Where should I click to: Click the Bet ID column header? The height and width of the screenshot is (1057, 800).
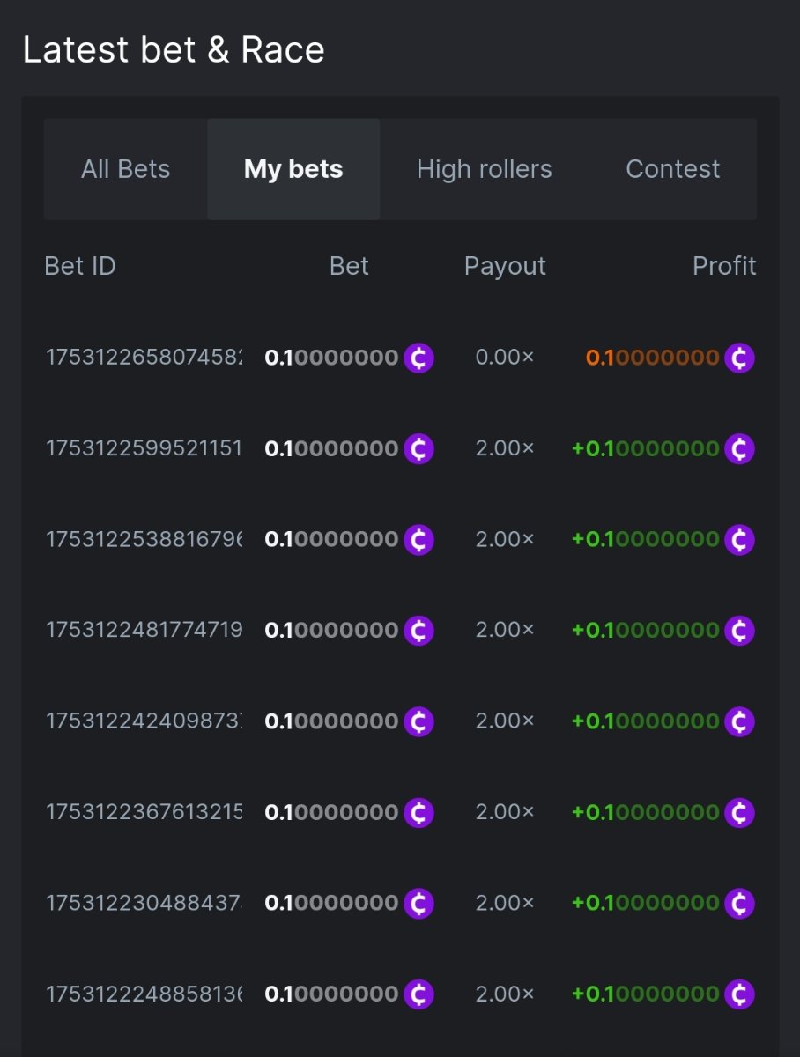tap(80, 266)
